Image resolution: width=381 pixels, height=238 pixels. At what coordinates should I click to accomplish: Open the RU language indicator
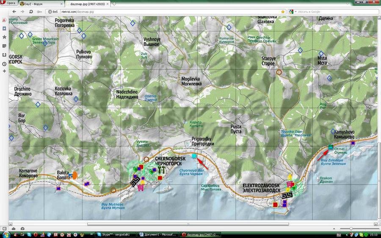click(x=339, y=235)
